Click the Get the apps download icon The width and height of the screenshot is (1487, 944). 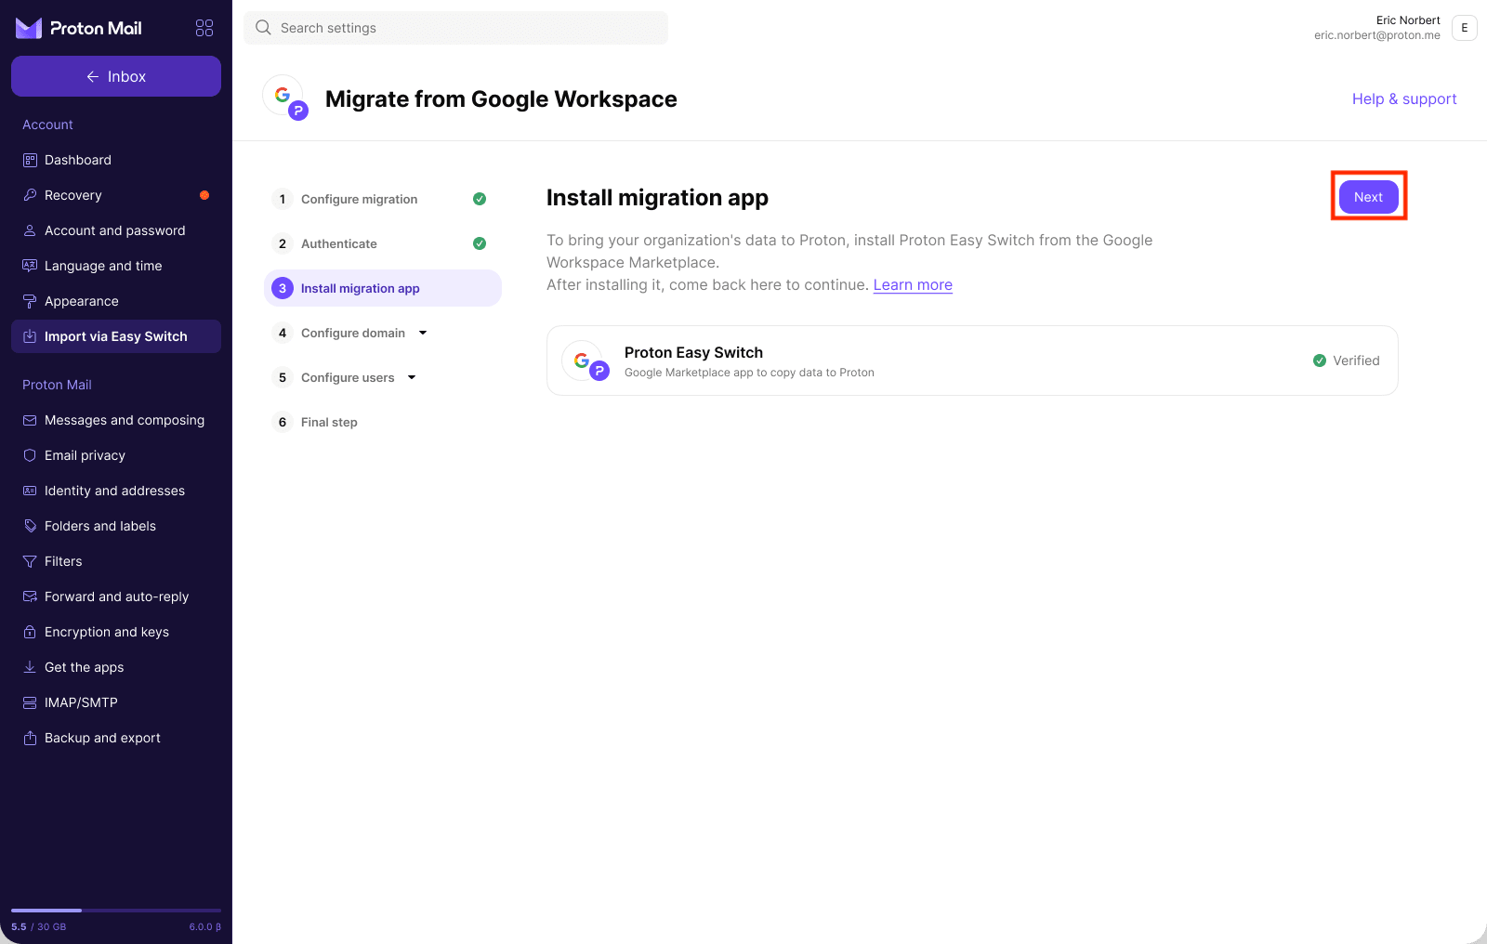[30, 667]
